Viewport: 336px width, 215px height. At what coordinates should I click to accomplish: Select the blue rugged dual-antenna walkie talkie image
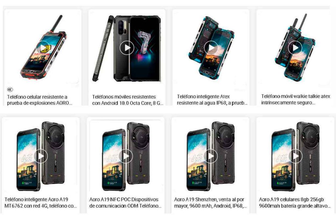pyautogui.click(x=295, y=48)
